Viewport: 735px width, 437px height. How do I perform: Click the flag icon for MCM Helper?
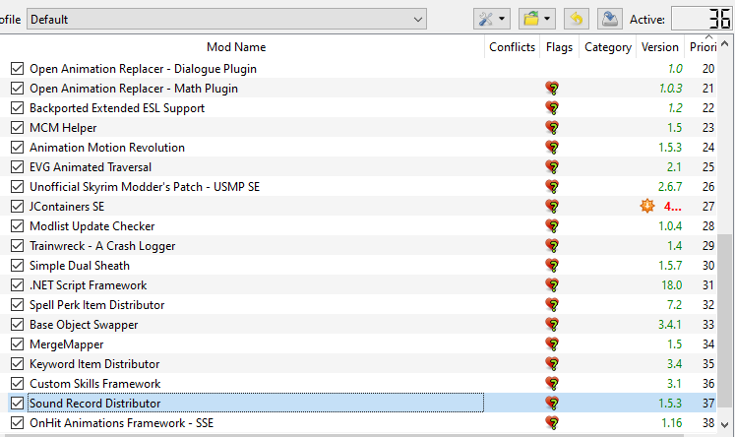pos(553,128)
